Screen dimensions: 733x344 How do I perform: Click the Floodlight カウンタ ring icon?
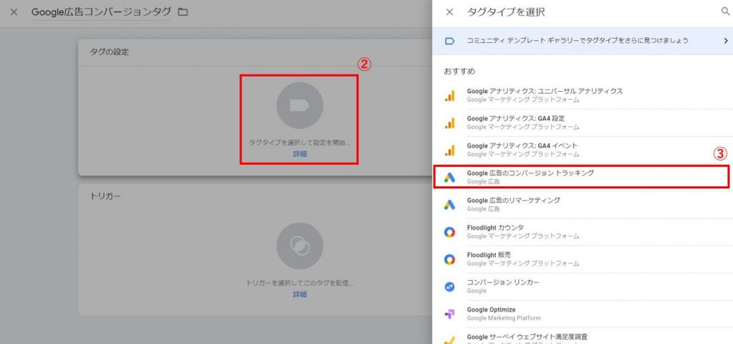[450, 232]
